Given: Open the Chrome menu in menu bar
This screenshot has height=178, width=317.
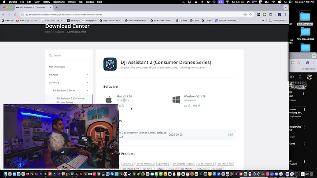Looking at the screenshot, I should [x=13, y=2].
